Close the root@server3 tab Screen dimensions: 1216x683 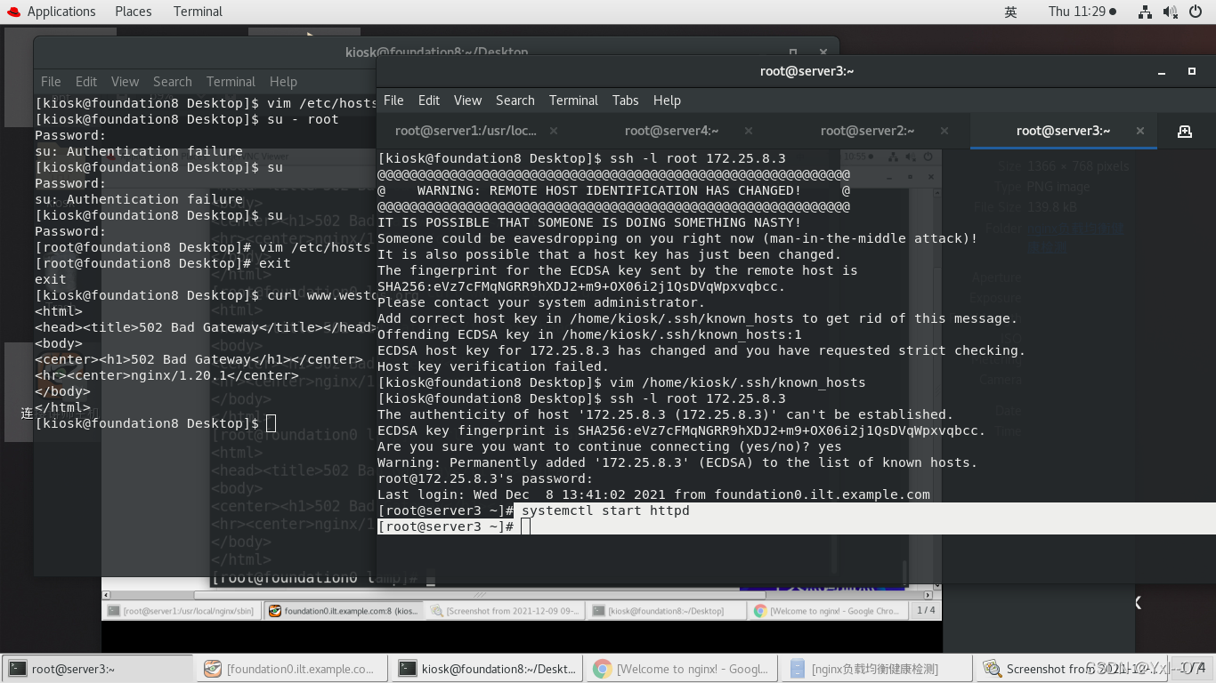[x=1140, y=131]
